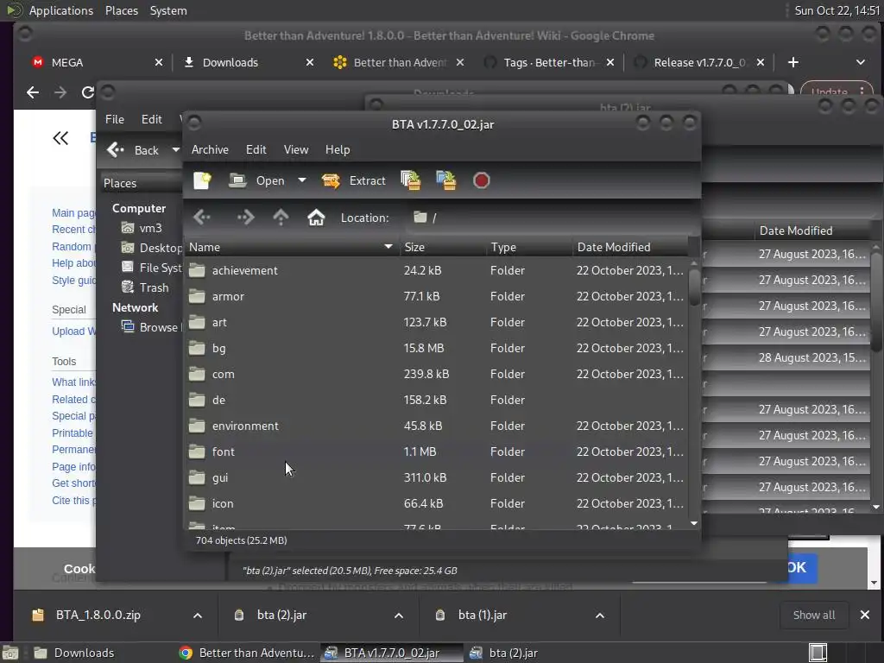
Task: Select the de folder icon
Action: (197, 400)
